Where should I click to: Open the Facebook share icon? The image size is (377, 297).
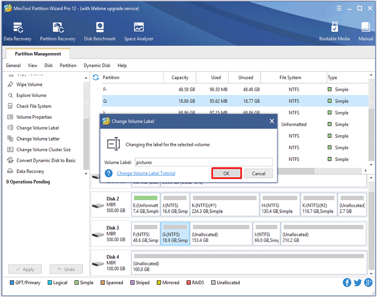click(x=347, y=282)
